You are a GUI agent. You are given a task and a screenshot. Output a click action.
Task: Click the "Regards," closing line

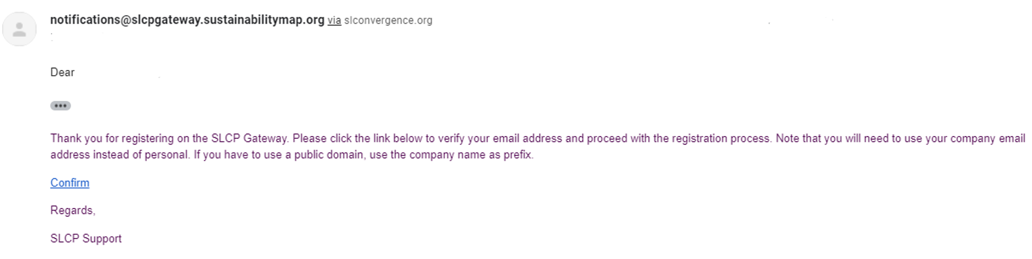click(73, 210)
